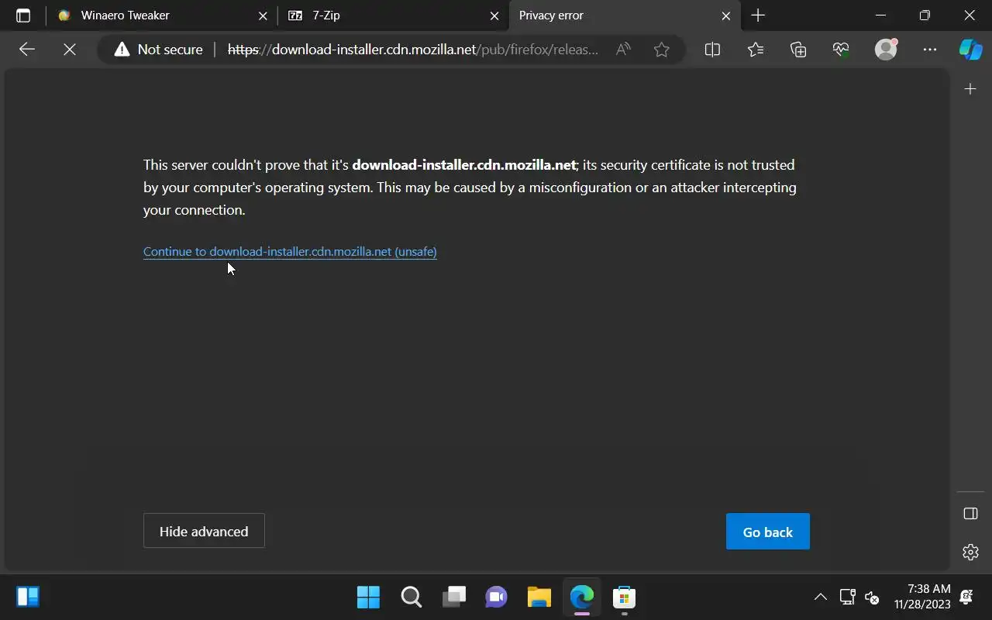Image resolution: width=992 pixels, height=620 pixels.
Task: Open the network tray icon
Action: 848,597
